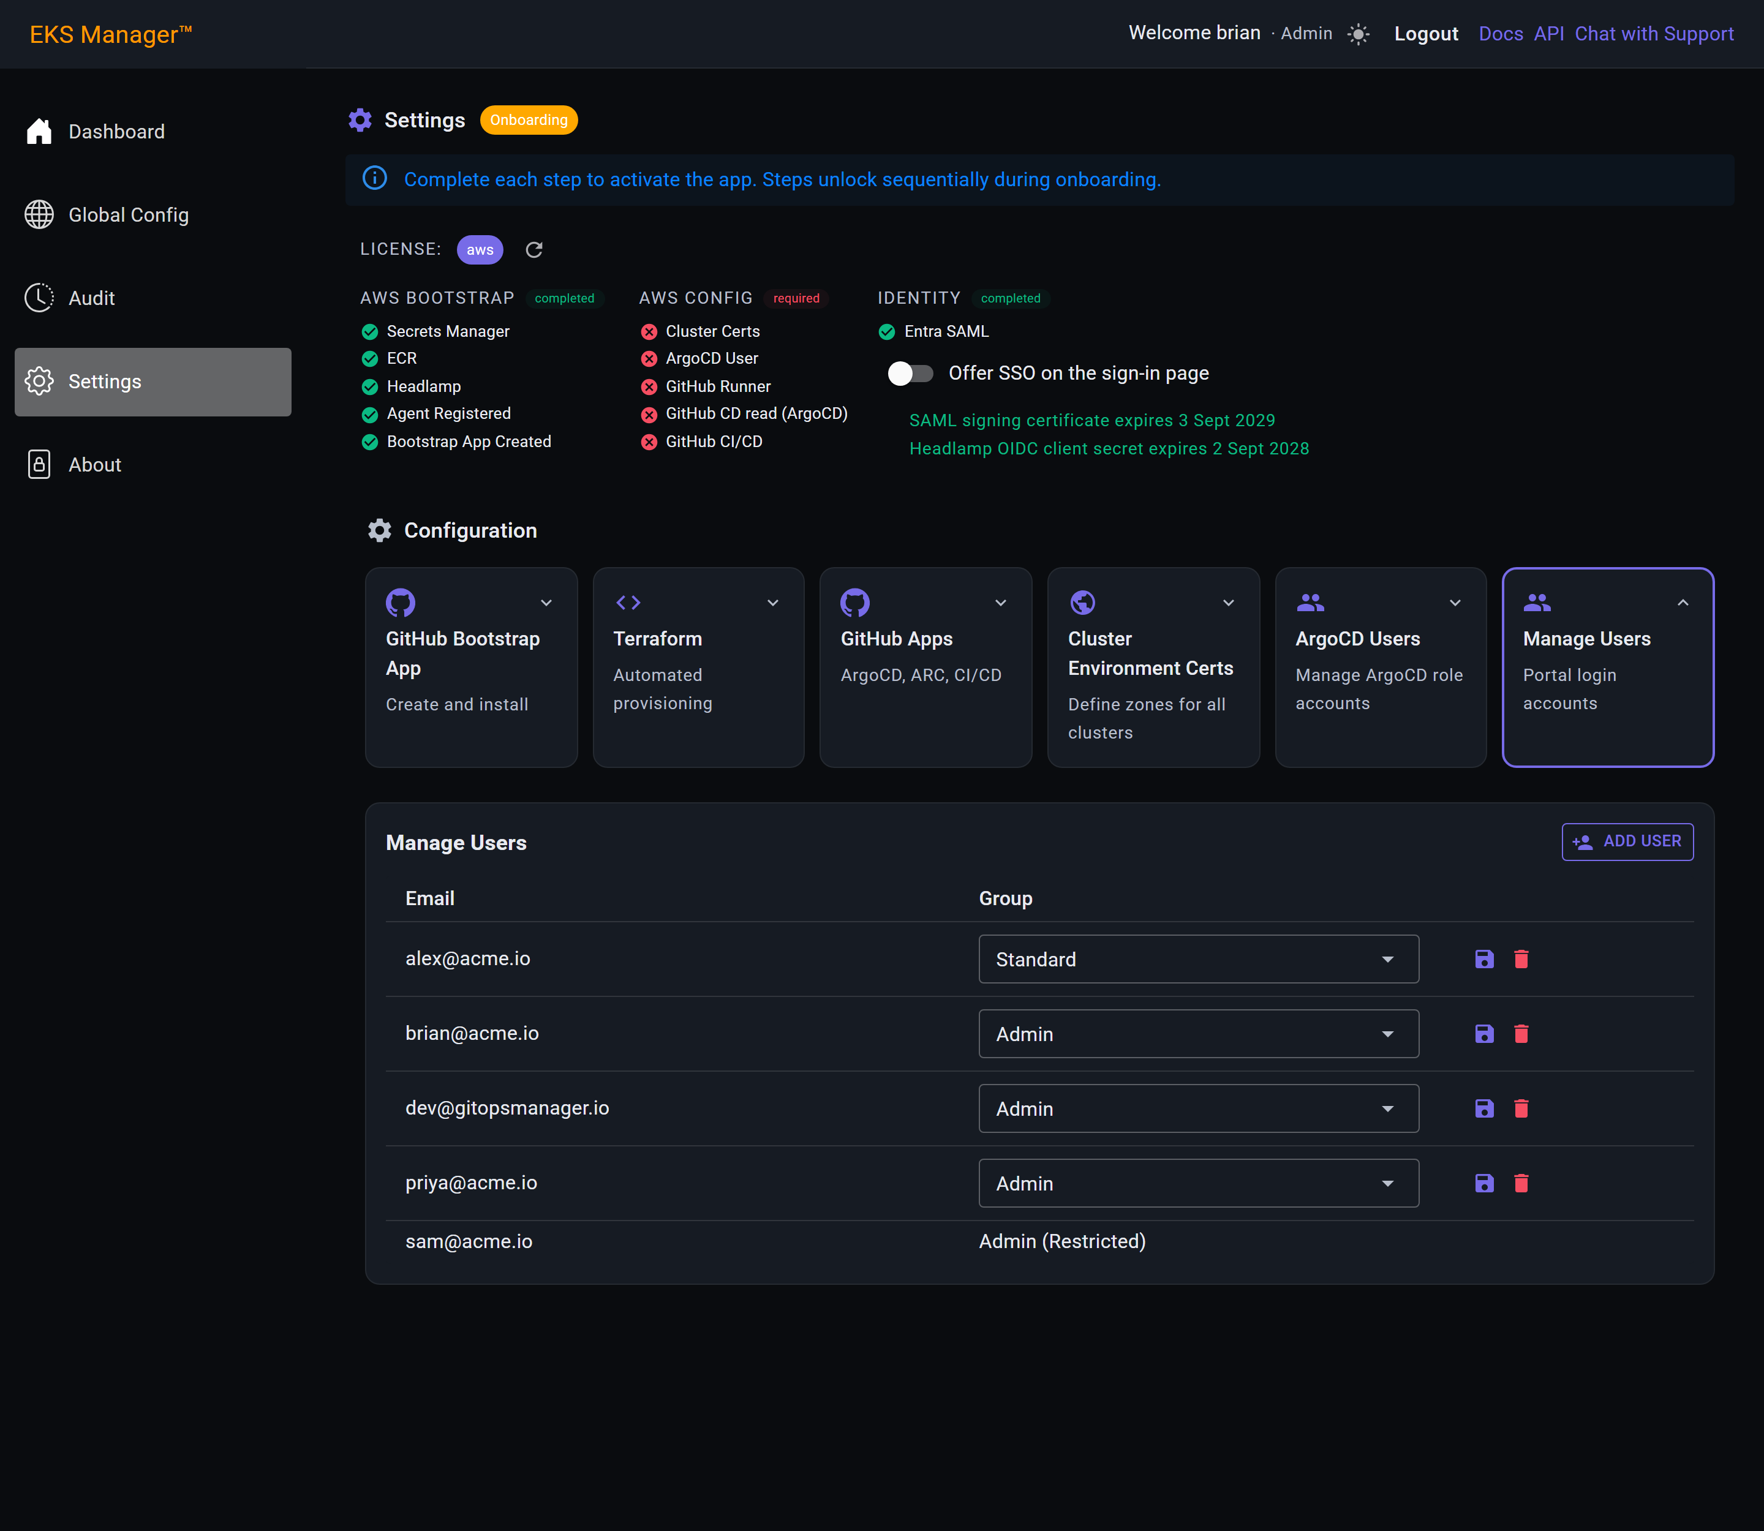
Task: Click the Email column header
Action: point(430,899)
